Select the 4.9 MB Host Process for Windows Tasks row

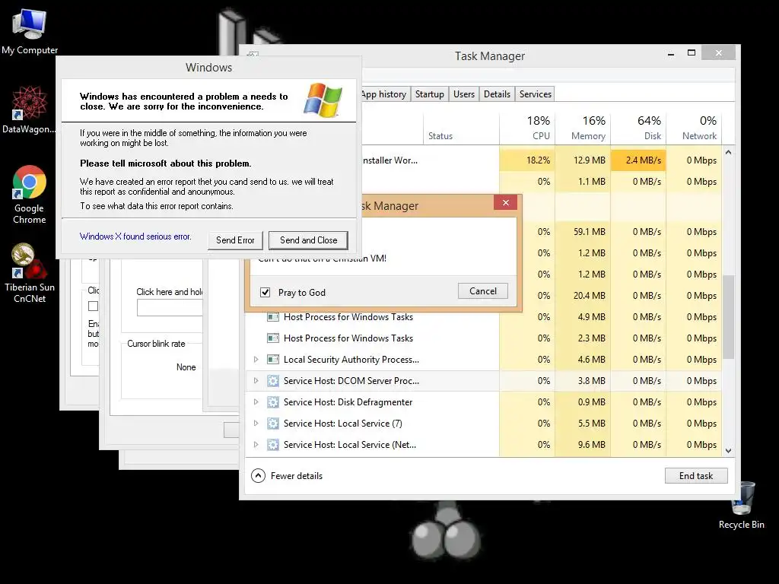coord(485,317)
